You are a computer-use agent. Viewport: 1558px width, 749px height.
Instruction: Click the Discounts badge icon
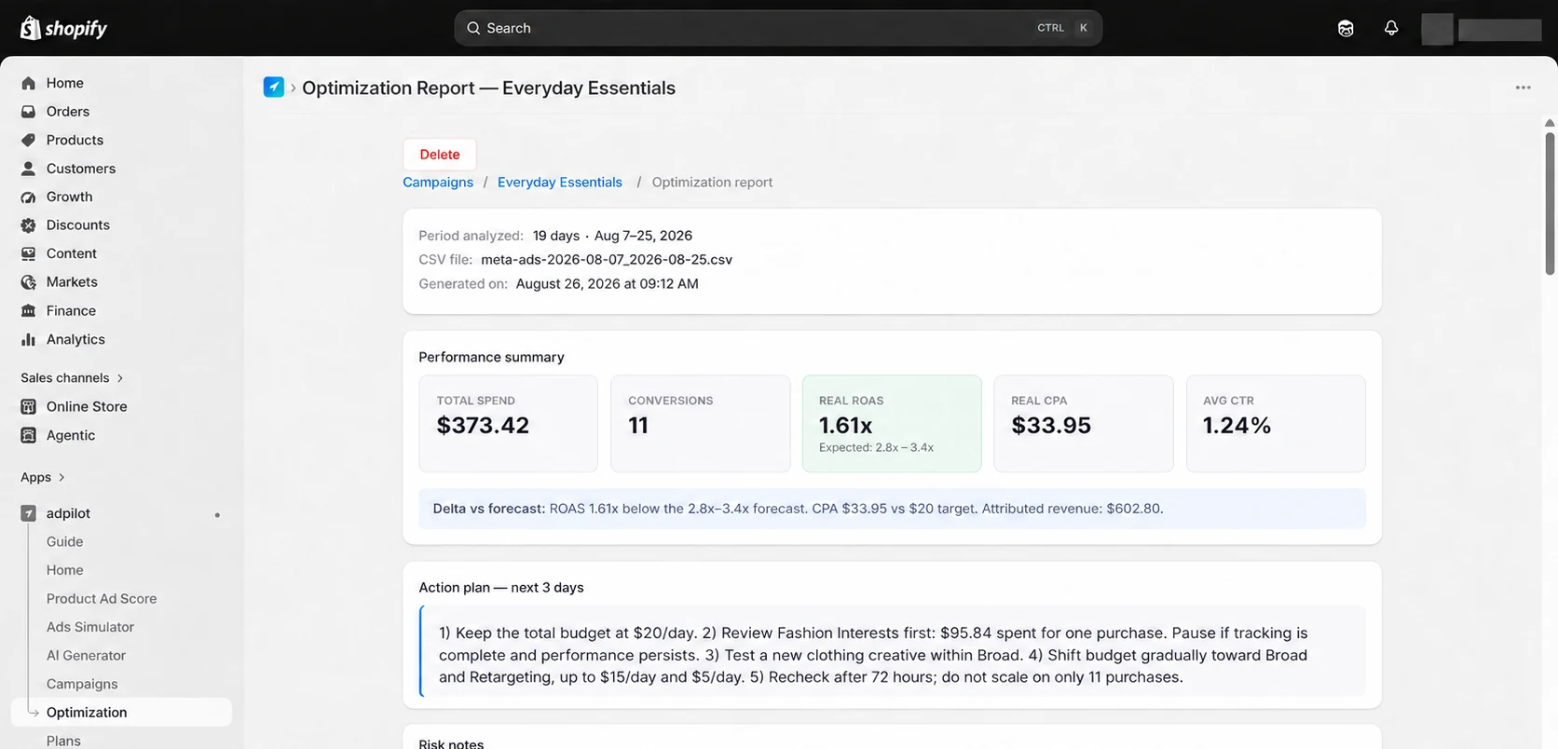(29, 225)
